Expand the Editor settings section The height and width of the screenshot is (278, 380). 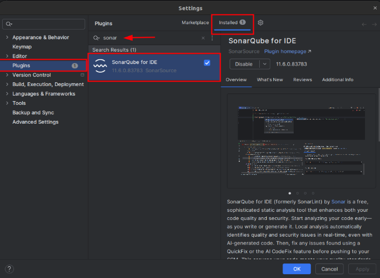pyautogui.click(x=7, y=56)
